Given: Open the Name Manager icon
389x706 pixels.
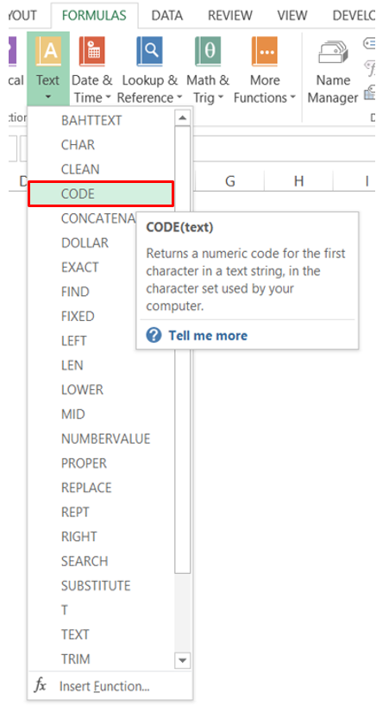Looking at the screenshot, I should (x=333, y=53).
